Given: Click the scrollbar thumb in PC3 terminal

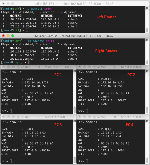Looking at the screenshot, I should click(x=75, y=160).
